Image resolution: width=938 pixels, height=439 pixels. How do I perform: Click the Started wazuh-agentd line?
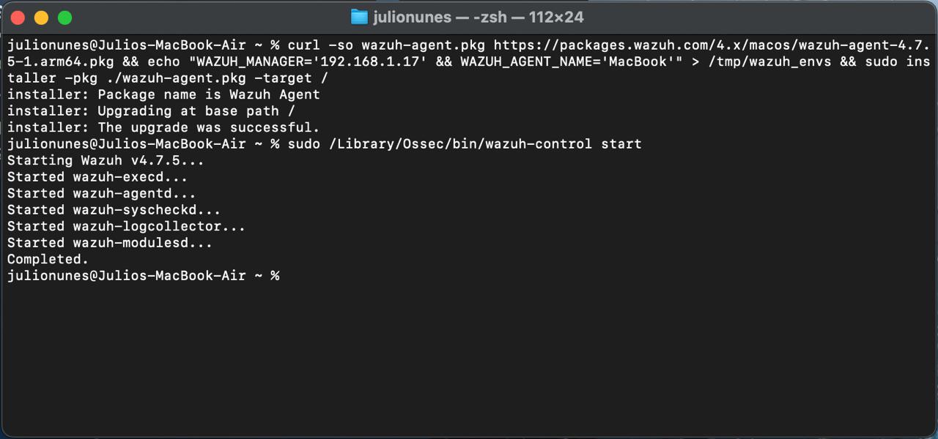click(x=100, y=193)
